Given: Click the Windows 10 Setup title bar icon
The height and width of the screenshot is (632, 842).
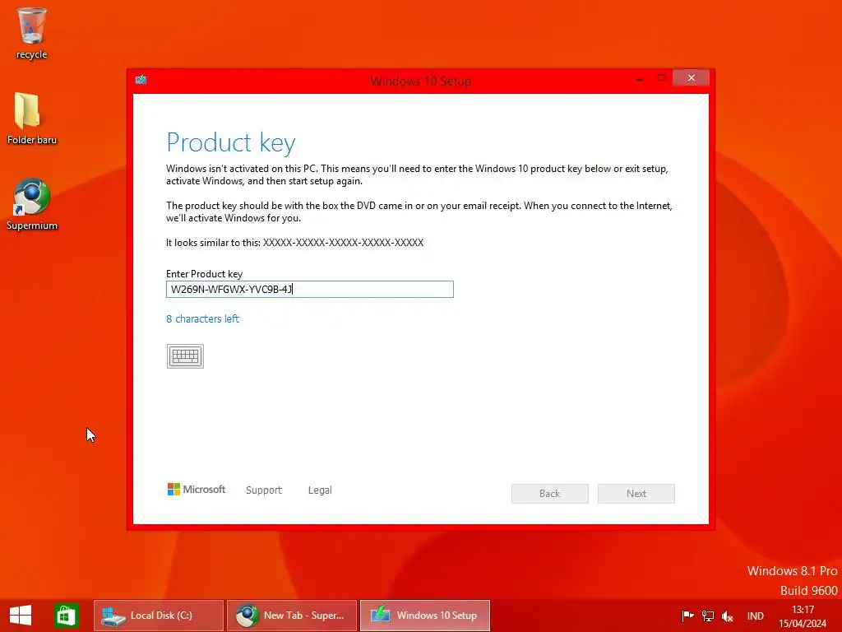Looking at the screenshot, I should 141,80.
